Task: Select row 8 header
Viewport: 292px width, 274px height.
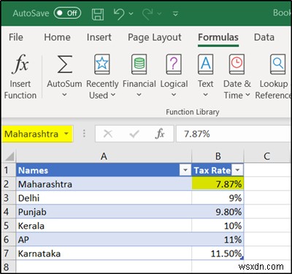Action: click(x=8, y=267)
